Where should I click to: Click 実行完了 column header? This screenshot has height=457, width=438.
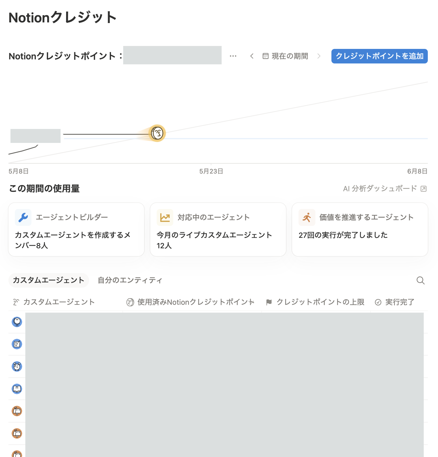point(395,302)
